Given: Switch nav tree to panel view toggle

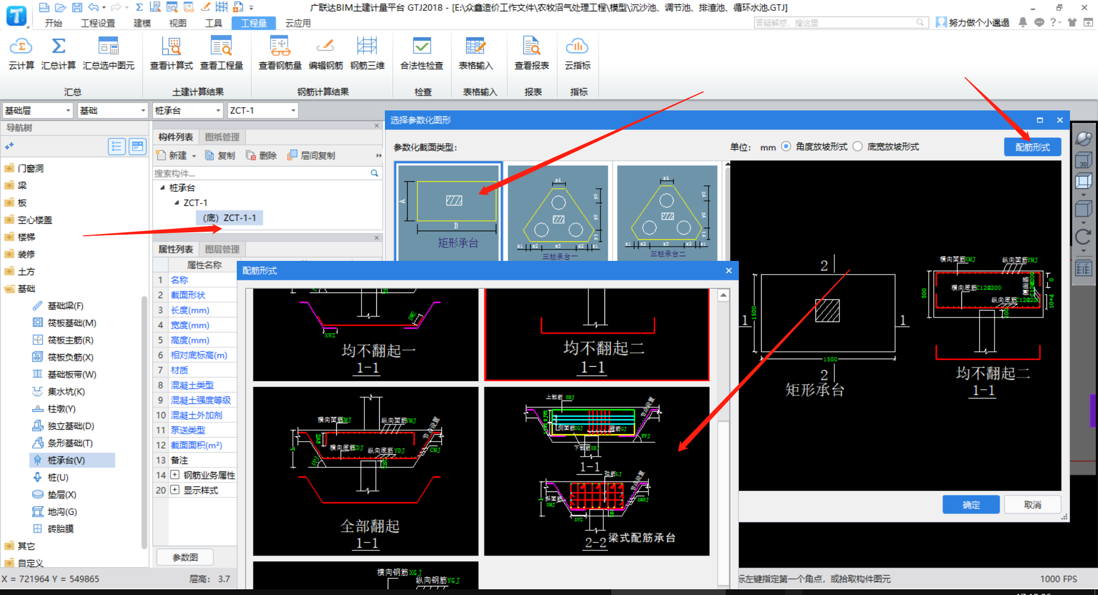Looking at the screenshot, I should (138, 147).
